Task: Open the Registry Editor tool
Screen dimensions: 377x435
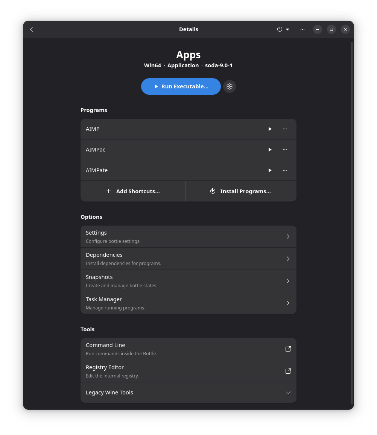Action: 188,371
